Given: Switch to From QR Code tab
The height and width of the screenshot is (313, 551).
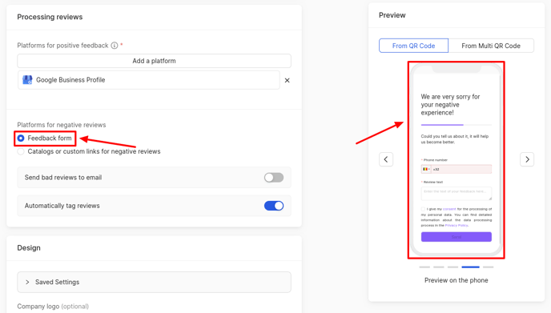Looking at the screenshot, I should coord(413,46).
